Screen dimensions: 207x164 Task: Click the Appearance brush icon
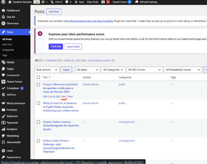point(3,157)
